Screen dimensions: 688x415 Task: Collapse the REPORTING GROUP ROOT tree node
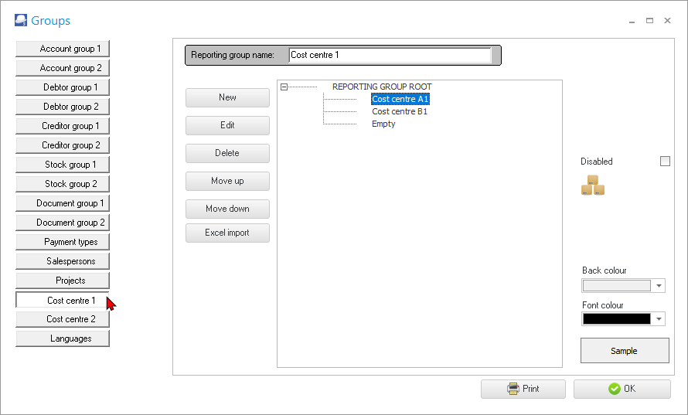284,87
